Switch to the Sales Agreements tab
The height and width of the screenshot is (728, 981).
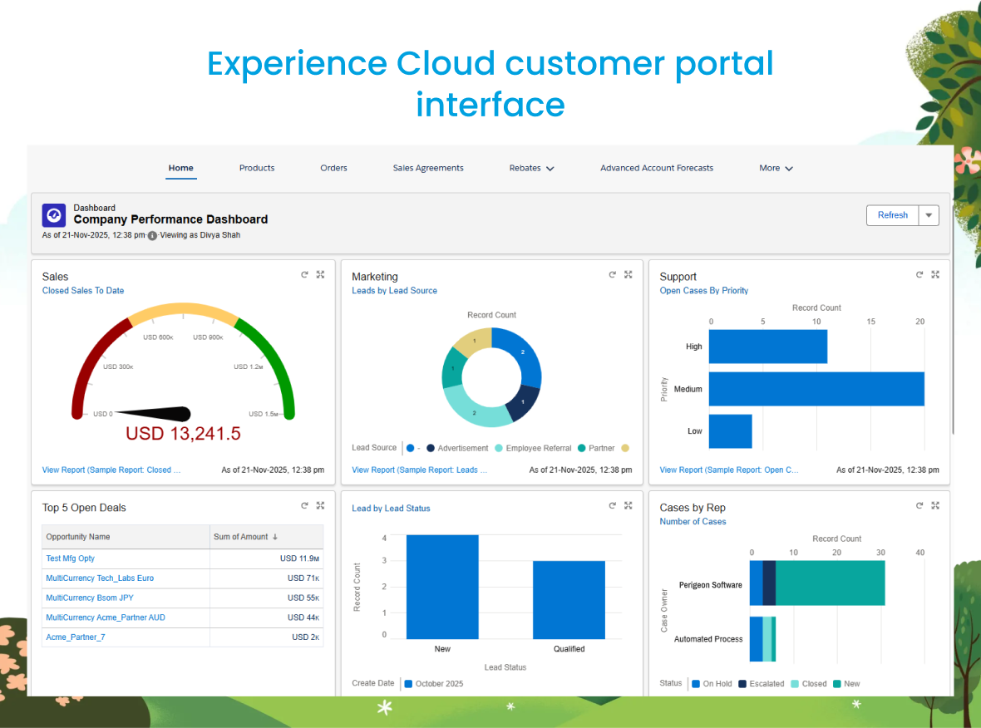point(428,168)
